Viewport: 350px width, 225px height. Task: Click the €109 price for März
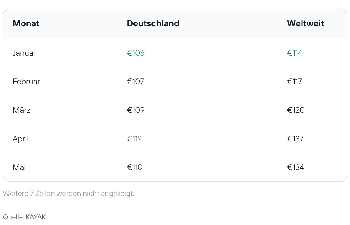[x=136, y=110]
